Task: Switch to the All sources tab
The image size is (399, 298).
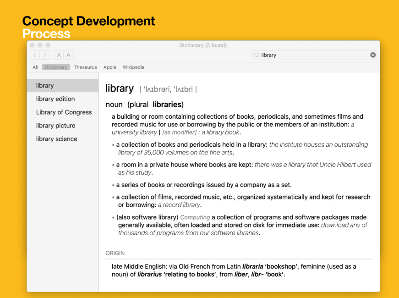Action: click(x=35, y=67)
